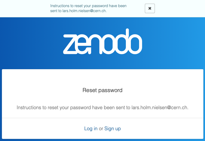
Task: Click the word "or" between the links
Action: [x=101, y=129]
